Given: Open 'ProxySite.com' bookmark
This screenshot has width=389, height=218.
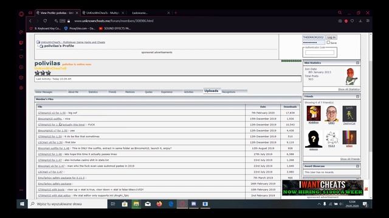Looking at the screenshot, I should (x=80, y=28).
